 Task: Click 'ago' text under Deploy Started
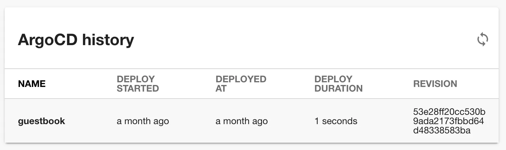[161, 121]
